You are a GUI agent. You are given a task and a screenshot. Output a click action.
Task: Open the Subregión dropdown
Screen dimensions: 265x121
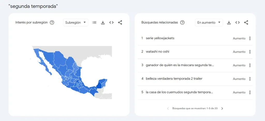[76, 22]
